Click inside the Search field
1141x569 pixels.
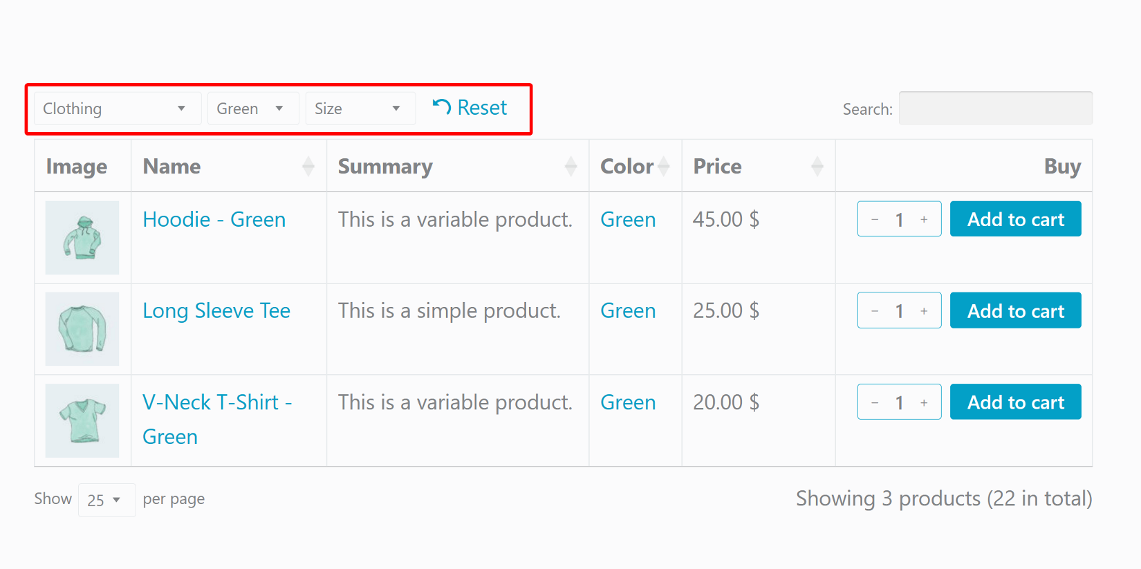pyautogui.click(x=996, y=108)
